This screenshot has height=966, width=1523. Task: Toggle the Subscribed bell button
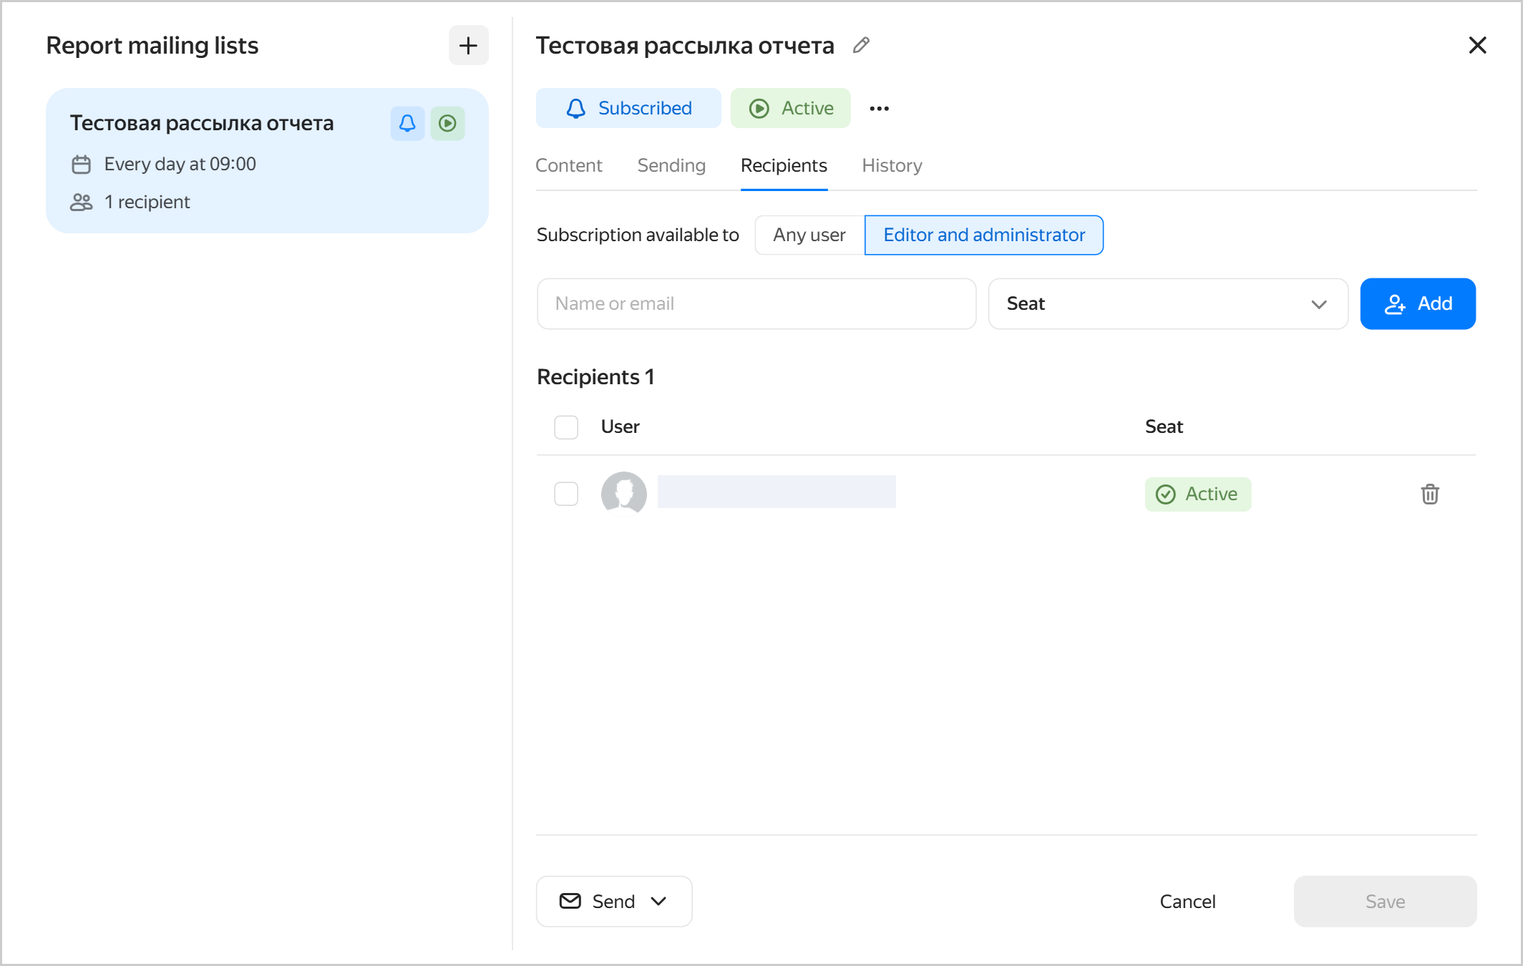(x=628, y=109)
